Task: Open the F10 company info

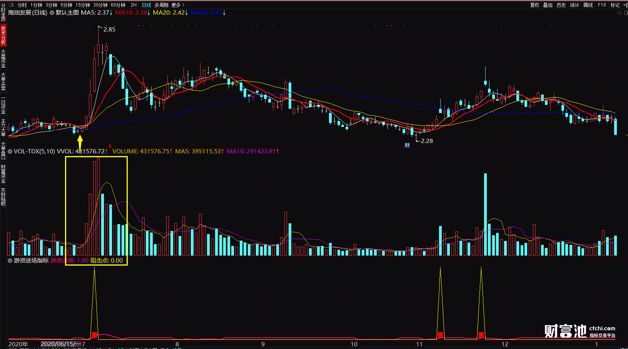Action: (602, 5)
